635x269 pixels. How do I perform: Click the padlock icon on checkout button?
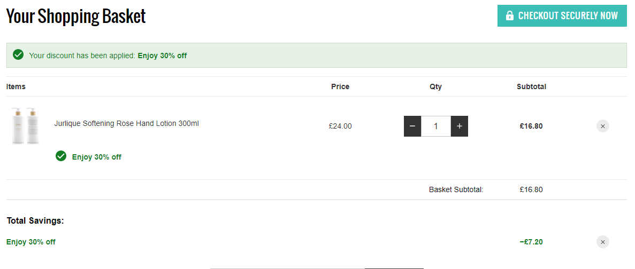[509, 16]
